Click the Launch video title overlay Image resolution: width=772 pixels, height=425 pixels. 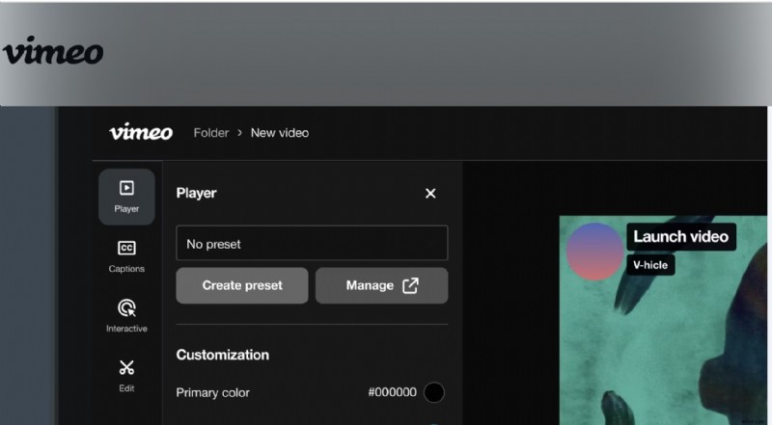[680, 236]
